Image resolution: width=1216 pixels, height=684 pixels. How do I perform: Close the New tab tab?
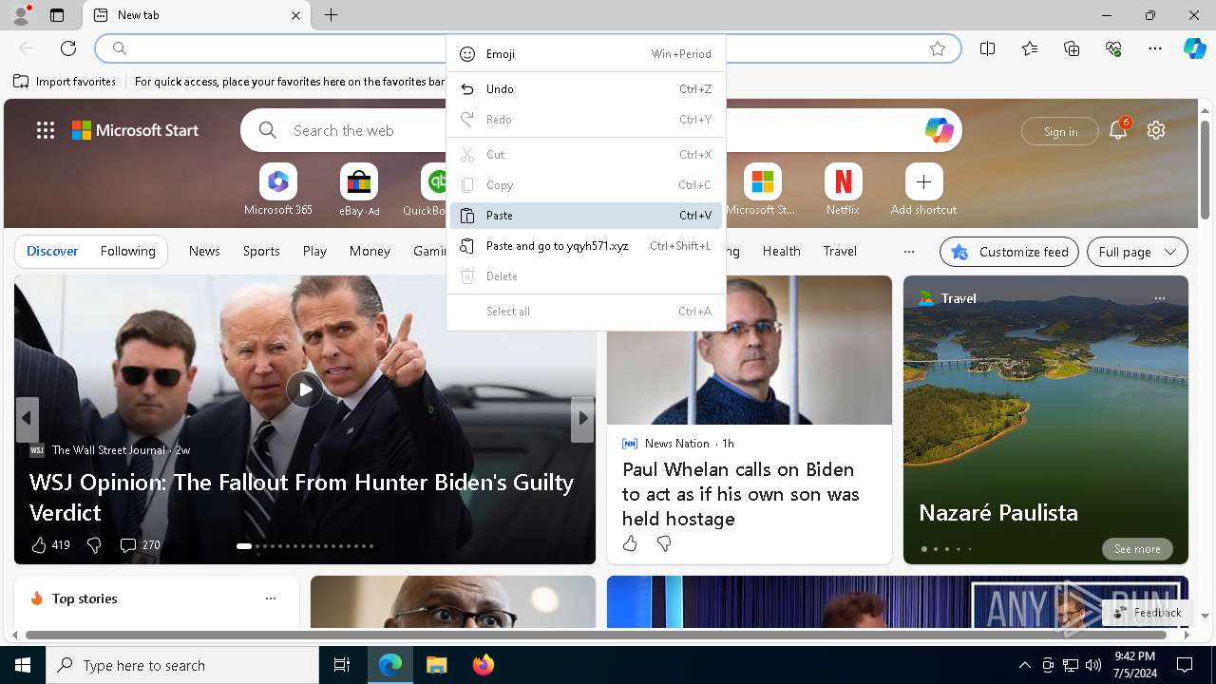point(295,15)
